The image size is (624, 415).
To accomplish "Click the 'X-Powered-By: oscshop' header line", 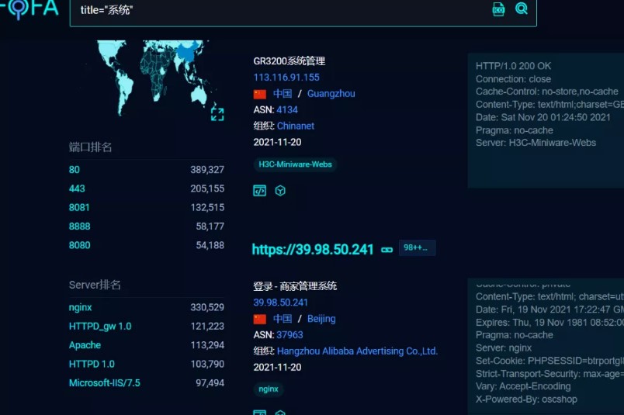I will (526, 399).
